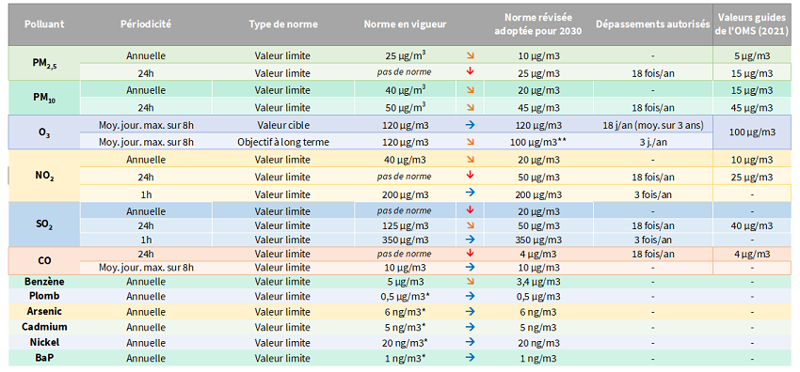Select the Périodicité column header
The image size is (800, 372).
click(146, 24)
